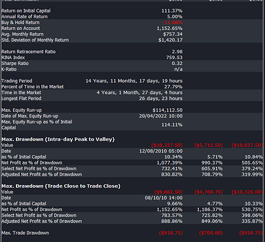This screenshot has height=242, width=265.
Task: Click the K-Ratio n/a cell
Action: click(178, 69)
